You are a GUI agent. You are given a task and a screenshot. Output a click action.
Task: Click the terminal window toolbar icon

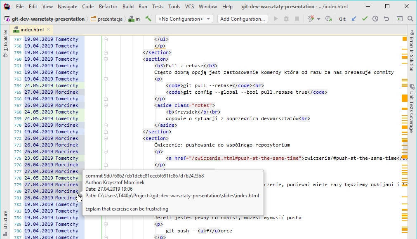pos(399,19)
